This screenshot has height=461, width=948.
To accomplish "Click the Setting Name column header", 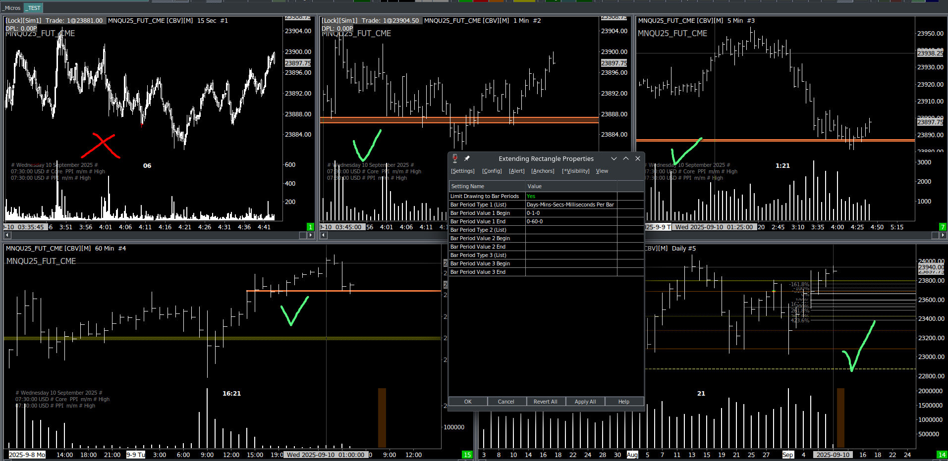I will pos(487,186).
